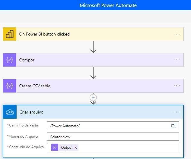Open the Create CSV table options menu
Screen dimensions: 191x159
pyautogui.click(x=177, y=86)
